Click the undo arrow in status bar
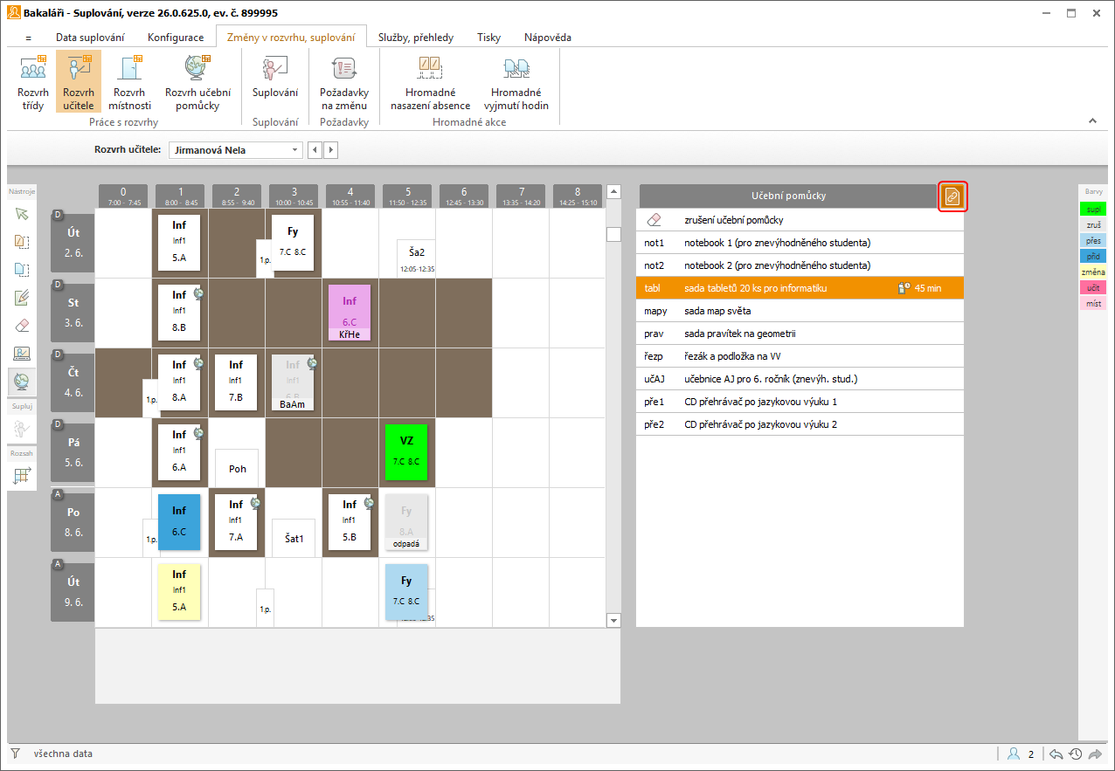The width and height of the screenshot is (1115, 771). 1056,754
